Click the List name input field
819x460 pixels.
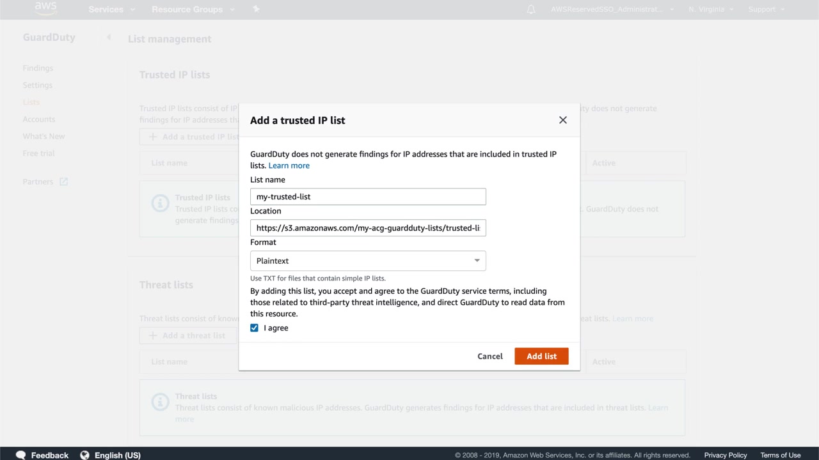pyautogui.click(x=368, y=197)
